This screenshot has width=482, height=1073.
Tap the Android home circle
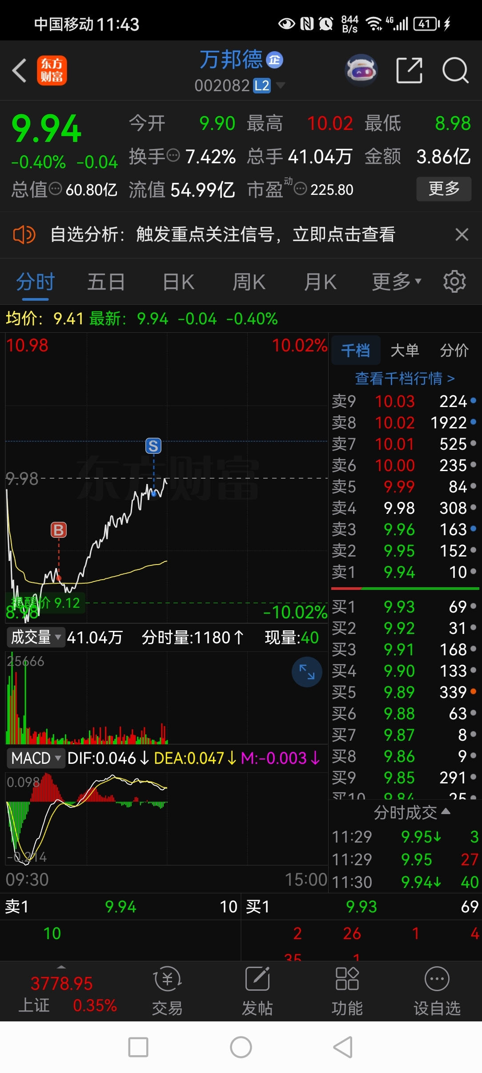click(241, 1047)
